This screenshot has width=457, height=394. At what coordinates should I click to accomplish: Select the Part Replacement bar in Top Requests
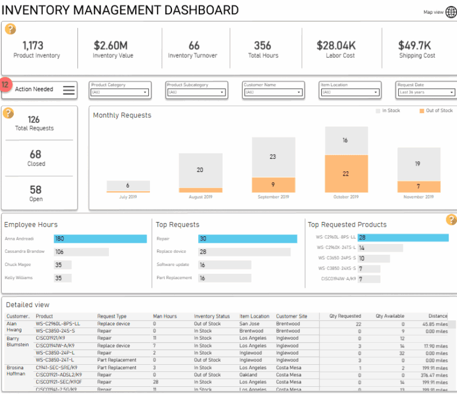coord(225,278)
